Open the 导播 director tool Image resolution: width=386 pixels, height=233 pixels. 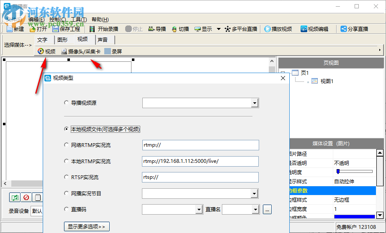pos(157,29)
